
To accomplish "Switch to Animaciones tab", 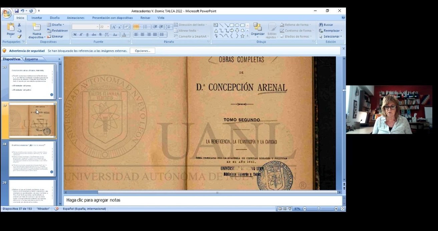I will (76, 18).
